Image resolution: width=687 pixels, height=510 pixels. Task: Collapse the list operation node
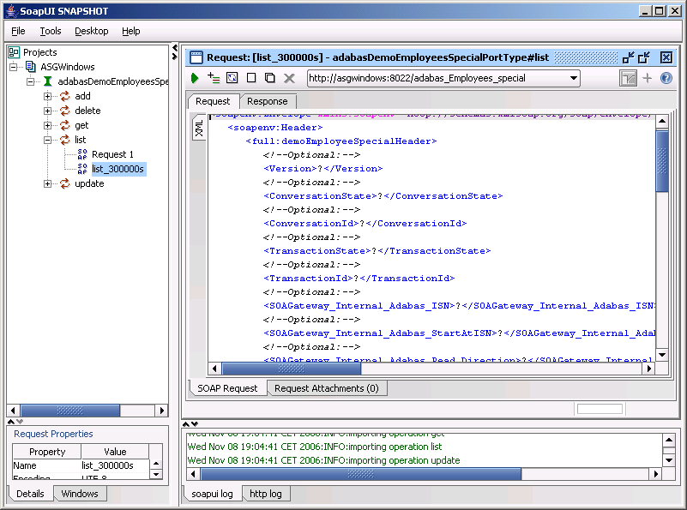pos(47,140)
